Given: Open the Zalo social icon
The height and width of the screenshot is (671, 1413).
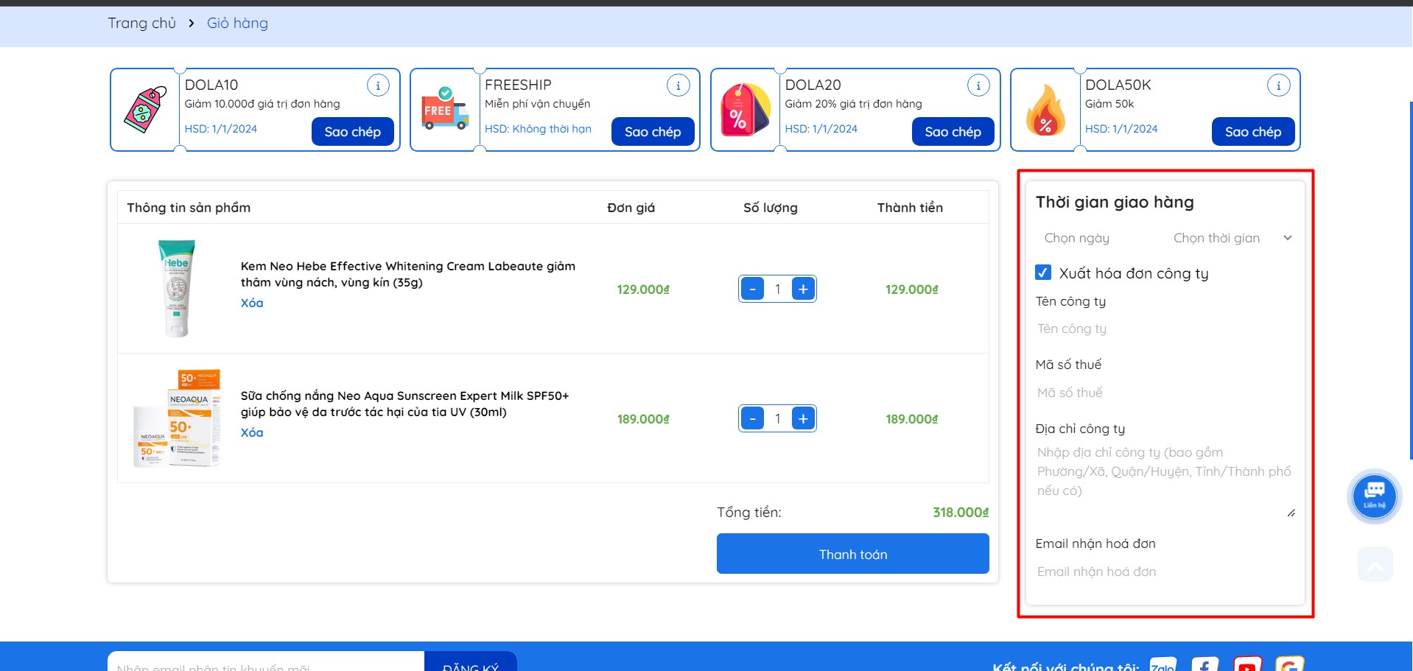Looking at the screenshot, I should 1163,665.
